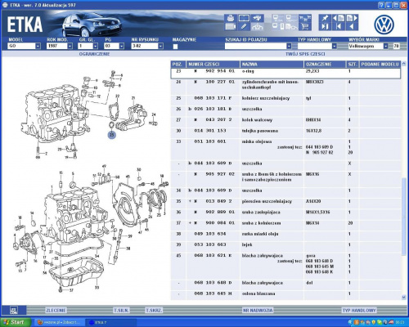Open the ROK MOD. dropdown showing 1987
The image size is (409, 327).
point(70,46)
